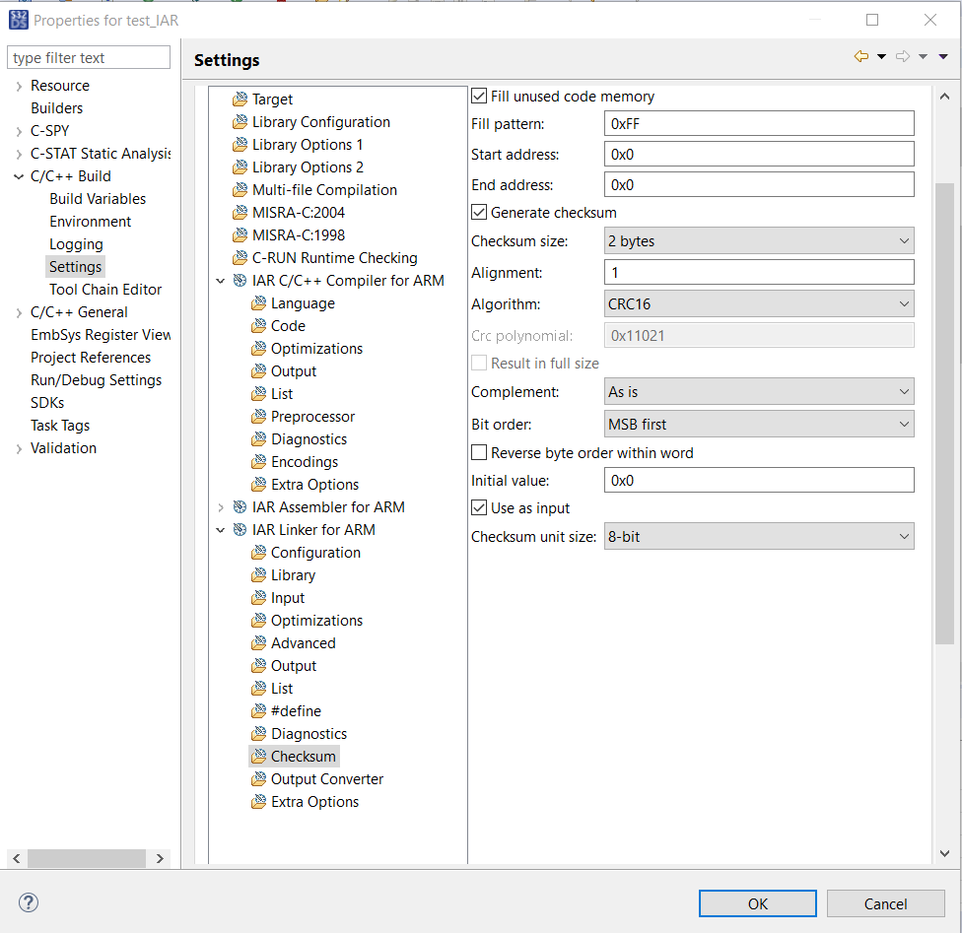Click the MISRA-C:2004 icon
This screenshot has width=962, height=933.
pos(240,212)
